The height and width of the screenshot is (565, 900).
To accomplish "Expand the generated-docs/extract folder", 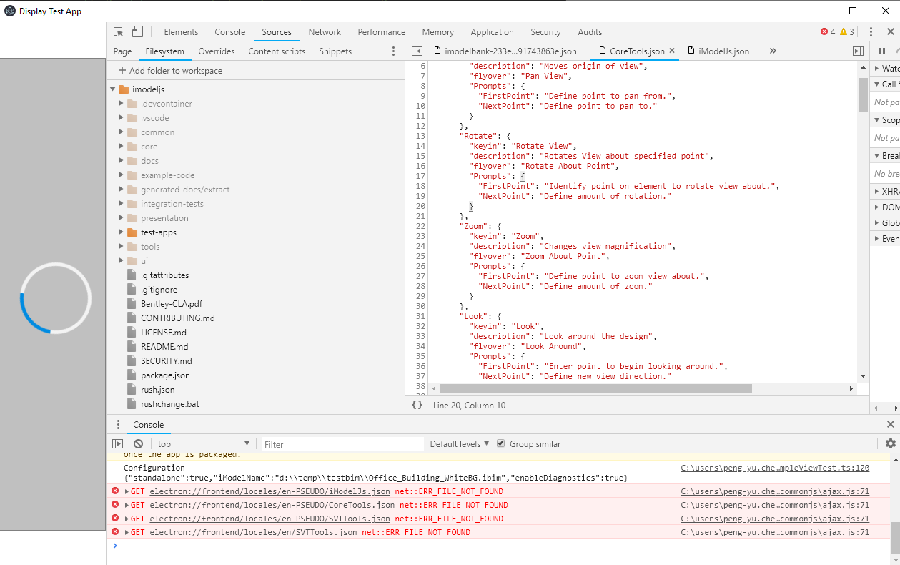I will (x=122, y=190).
